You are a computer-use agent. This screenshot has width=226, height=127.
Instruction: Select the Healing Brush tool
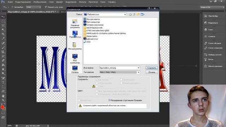3,43
